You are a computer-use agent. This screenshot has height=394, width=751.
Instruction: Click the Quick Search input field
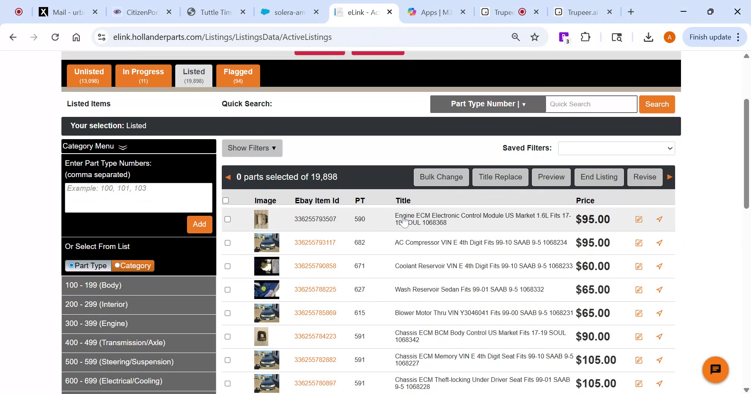[591, 104]
